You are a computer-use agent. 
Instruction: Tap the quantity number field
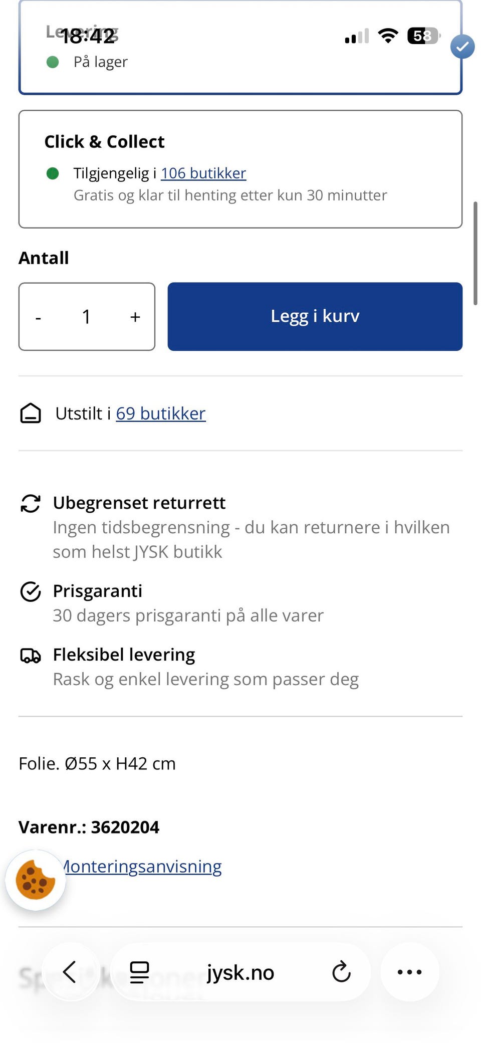coord(86,317)
